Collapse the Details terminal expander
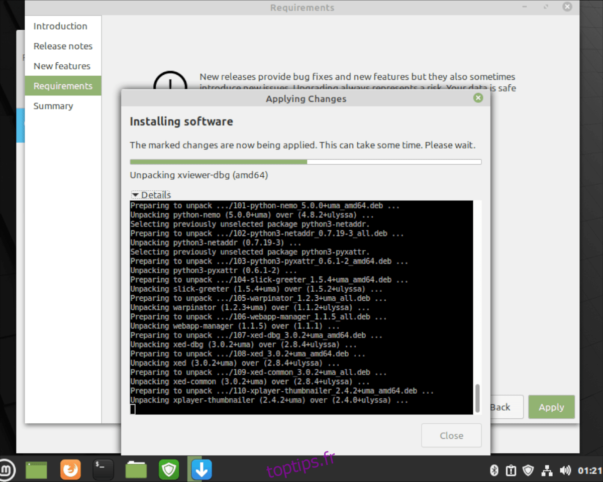603x482 pixels. tap(151, 195)
